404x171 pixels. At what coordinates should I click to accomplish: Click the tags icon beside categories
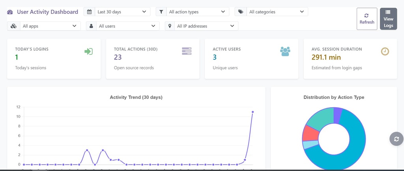pyautogui.click(x=241, y=12)
